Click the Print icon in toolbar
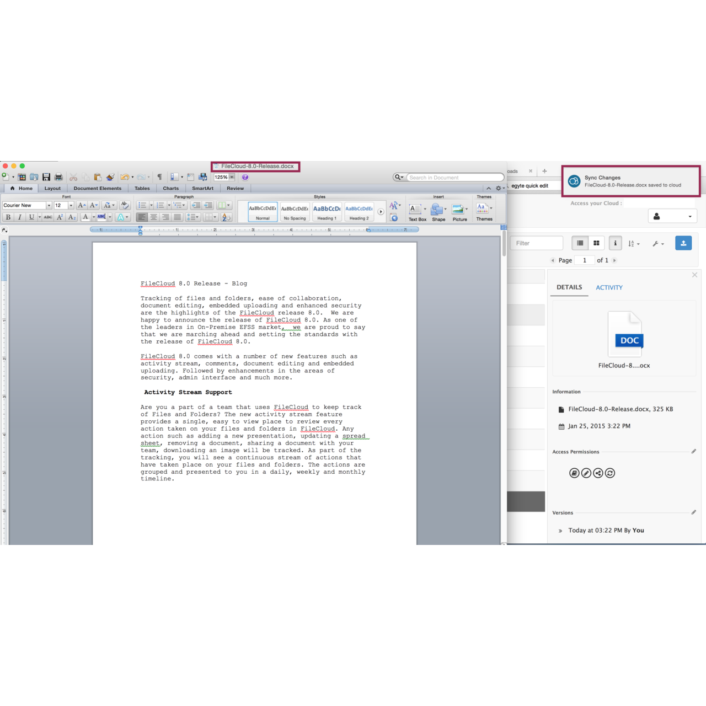The height and width of the screenshot is (706, 706). pyautogui.click(x=58, y=177)
